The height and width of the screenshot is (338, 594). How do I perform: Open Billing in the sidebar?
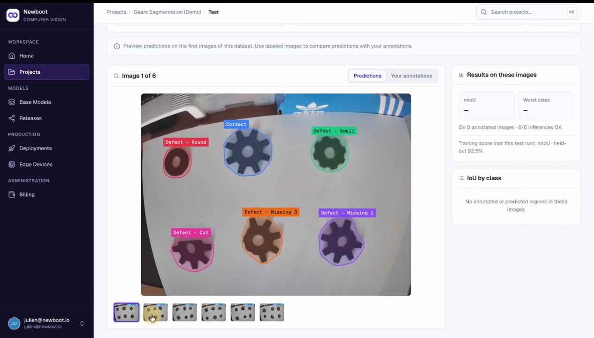point(46,194)
